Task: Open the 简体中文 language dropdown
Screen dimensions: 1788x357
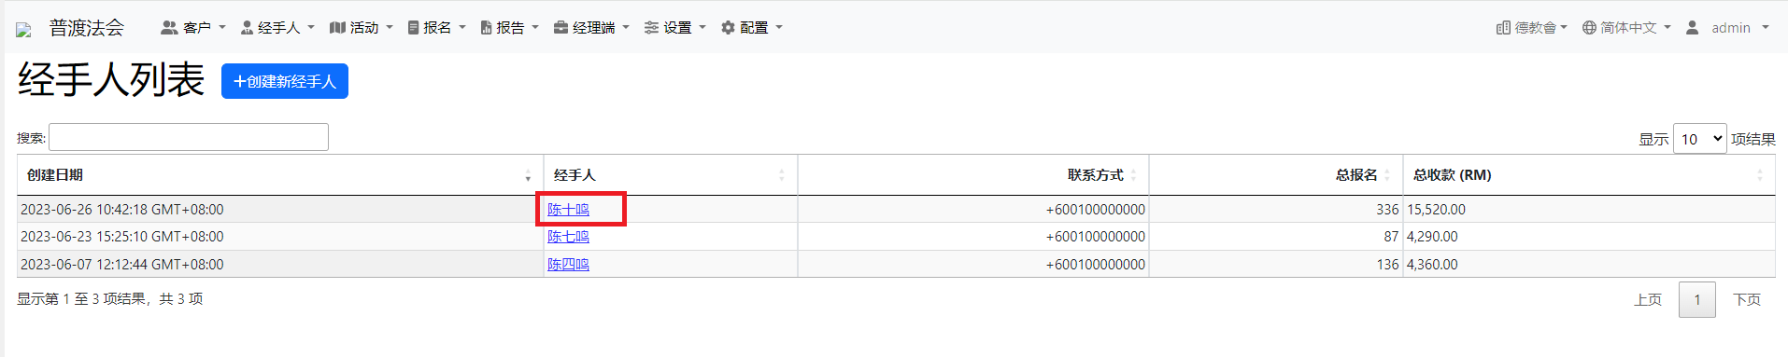Action: point(1626,28)
